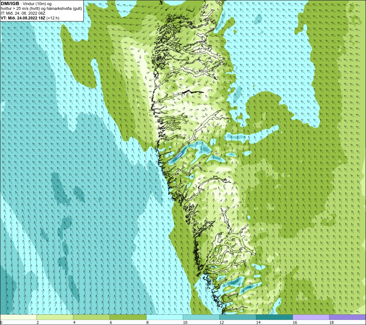Click the 2–4 m/s light green legend swatch

55,317
